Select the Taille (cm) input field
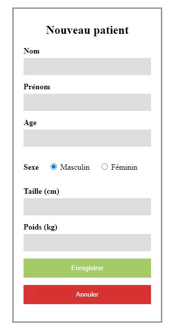Viewport: 178px width, 333px height. pos(87,206)
